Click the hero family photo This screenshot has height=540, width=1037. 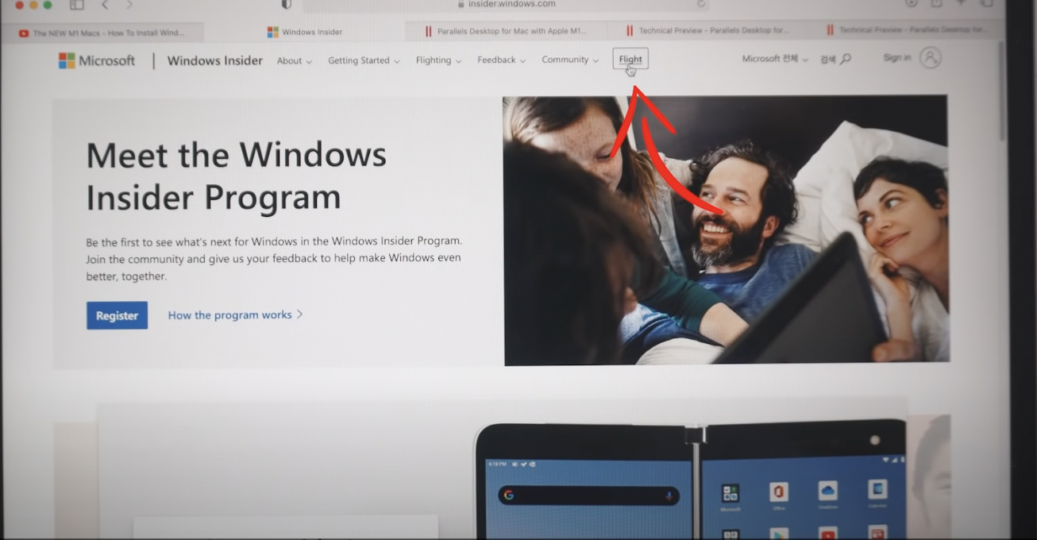(x=726, y=229)
